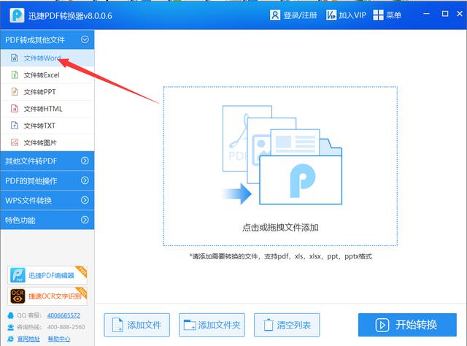
Task: Open 捷速OCR文字识别 promotion banner
Action: pyautogui.click(x=47, y=296)
